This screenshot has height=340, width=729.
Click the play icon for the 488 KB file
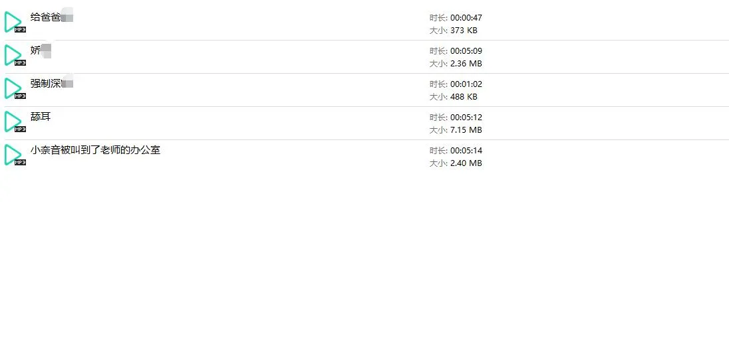click(x=13, y=88)
